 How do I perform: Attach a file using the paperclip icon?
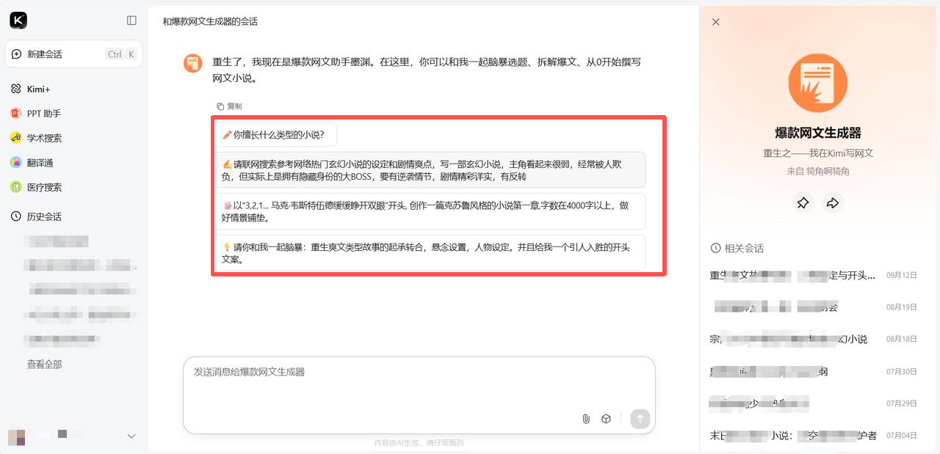[x=586, y=419]
